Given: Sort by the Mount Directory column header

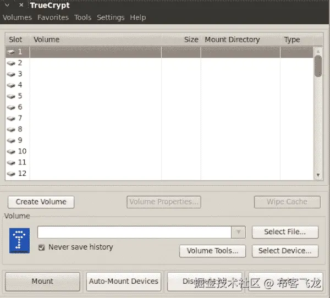Looking at the screenshot, I should [x=240, y=40].
